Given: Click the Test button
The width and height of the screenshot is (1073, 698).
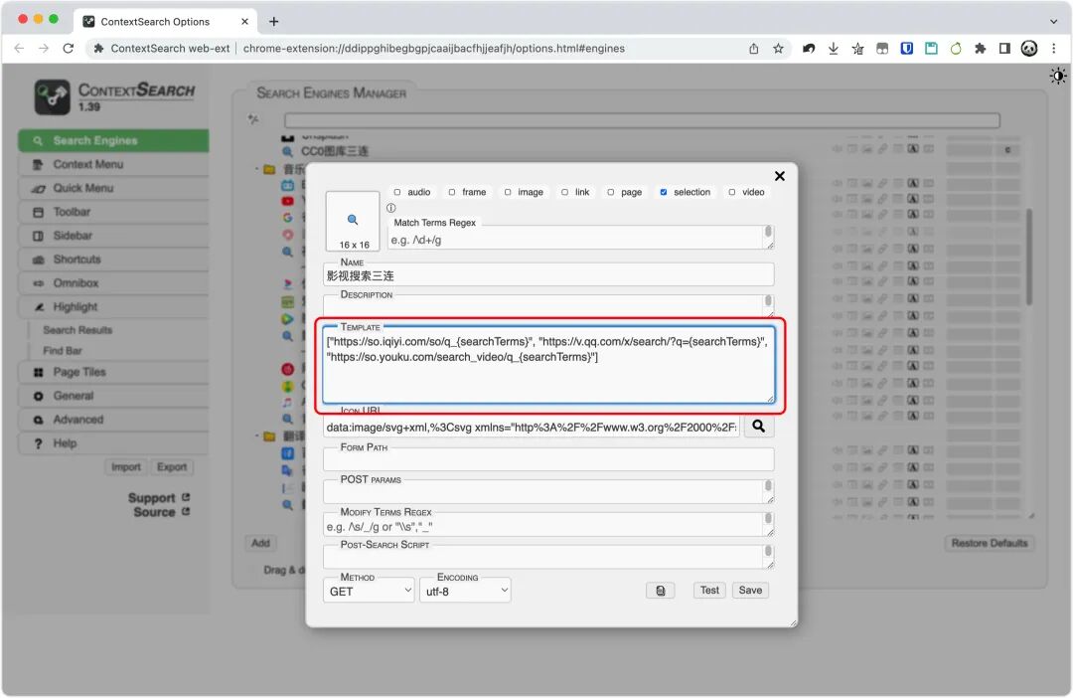Looking at the screenshot, I should click(x=709, y=591).
